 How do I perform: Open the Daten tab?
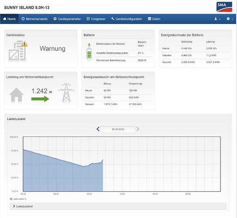154,19
